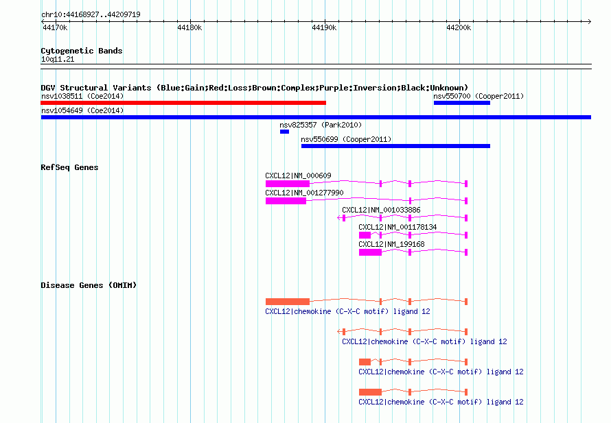
Task: Click the left arrowhead of the coordinate ruler
Action: coord(43,21)
